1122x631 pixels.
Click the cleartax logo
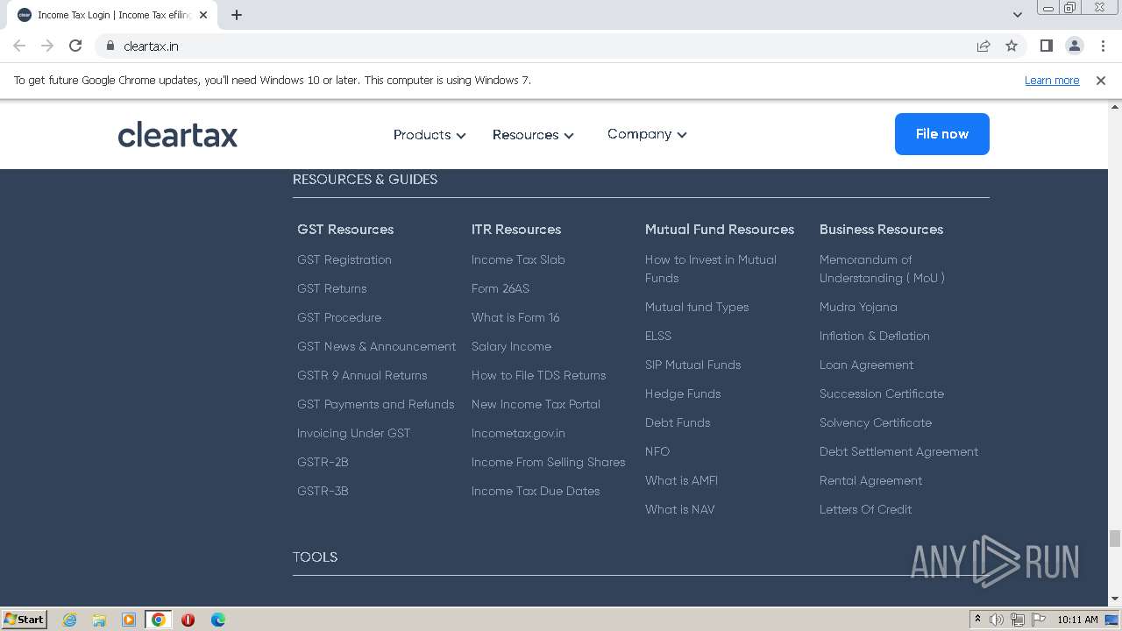pyautogui.click(x=178, y=135)
